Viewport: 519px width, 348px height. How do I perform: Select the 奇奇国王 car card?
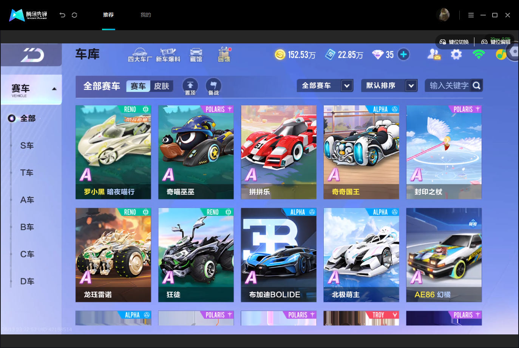tap(361, 152)
